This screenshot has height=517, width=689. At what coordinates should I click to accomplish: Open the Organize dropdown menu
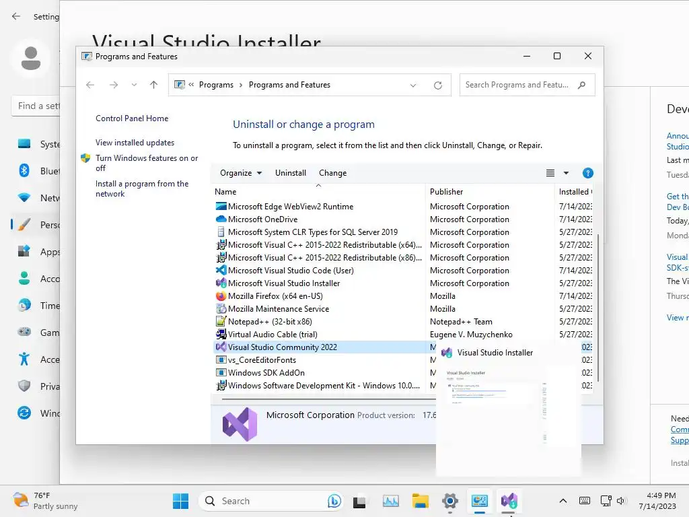241,173
